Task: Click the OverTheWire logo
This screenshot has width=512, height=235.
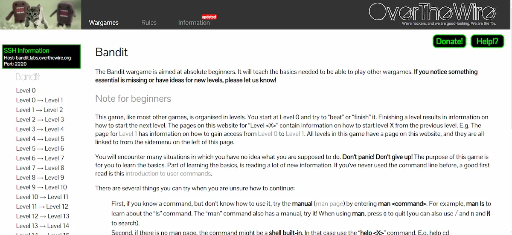Action: click(432, 13)
